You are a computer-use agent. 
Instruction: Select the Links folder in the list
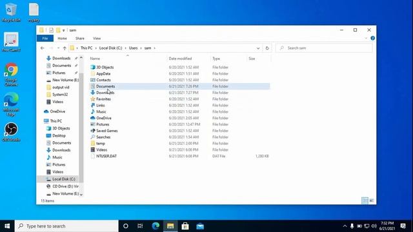[101, 106]
